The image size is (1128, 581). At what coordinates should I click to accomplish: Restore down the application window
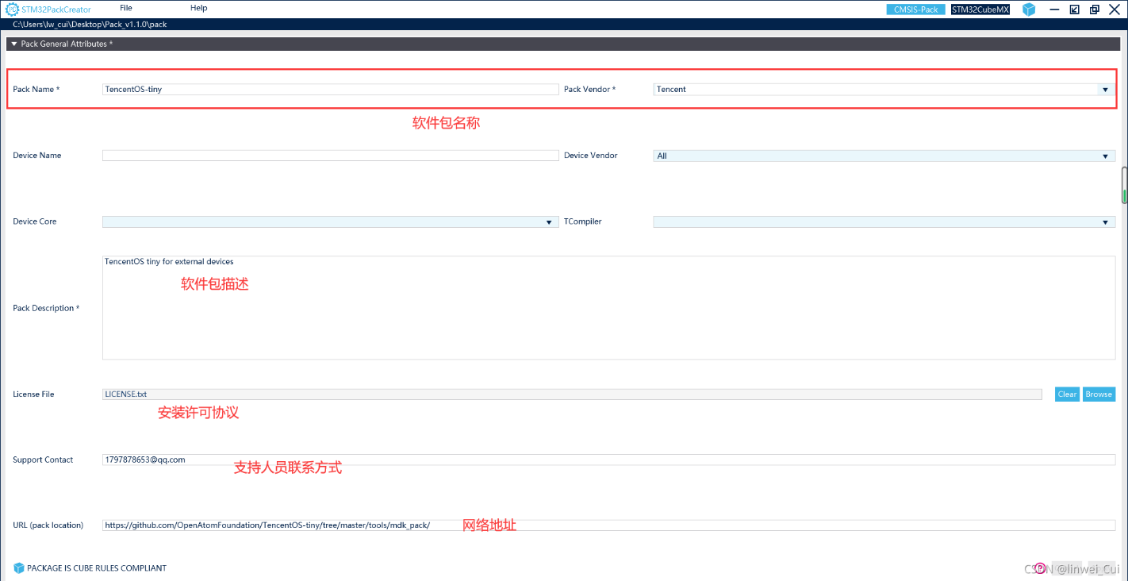click(x=1095, y=10)
